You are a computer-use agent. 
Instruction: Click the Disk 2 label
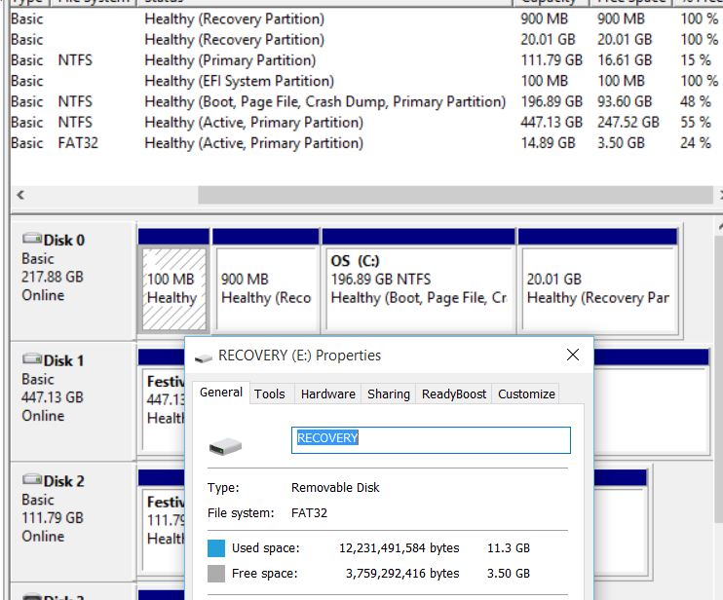pyautogui.click(x=63, y=481)
